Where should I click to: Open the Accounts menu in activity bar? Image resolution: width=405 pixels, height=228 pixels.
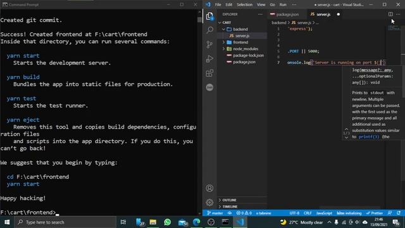point(209,188)
